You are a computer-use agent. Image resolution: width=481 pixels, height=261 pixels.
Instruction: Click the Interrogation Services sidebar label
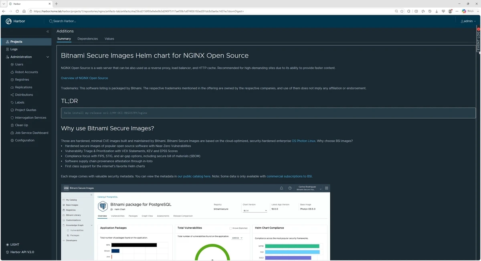[31, 118]
